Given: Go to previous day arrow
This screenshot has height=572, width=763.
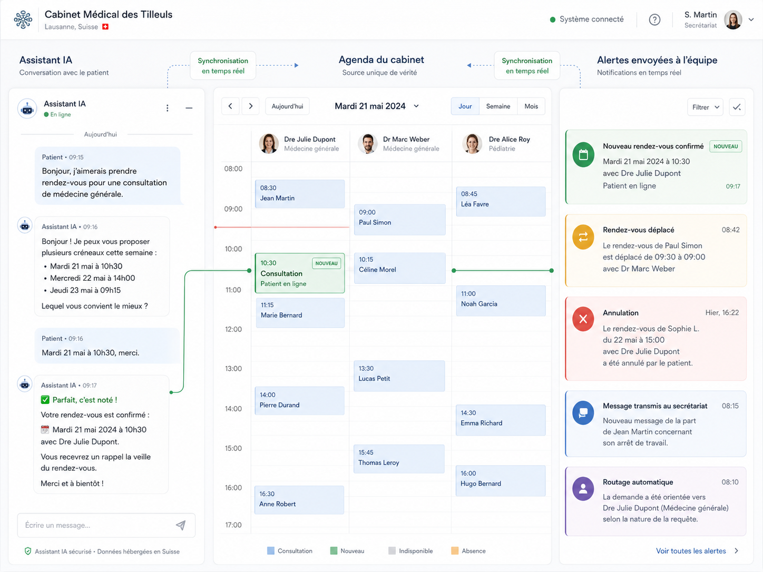Looking at the screenshot, I should pyautogui.click(x=230, y=106).
